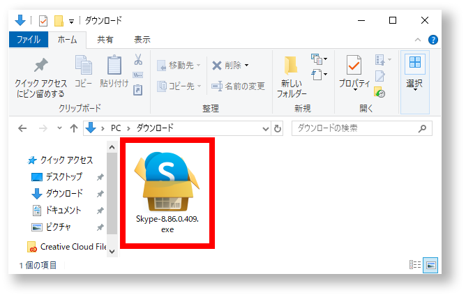This screenshot has height=297, width=466.
Task: Select the Skype-8.86.0.409.exe file
Action: [x=167, y=192]
